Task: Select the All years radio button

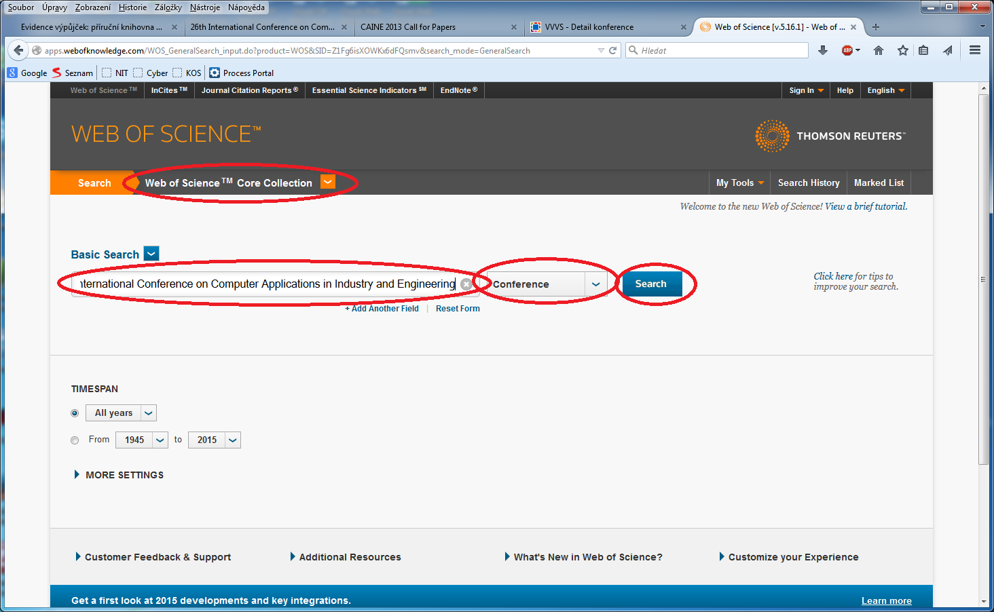Action: coord(75,413)
